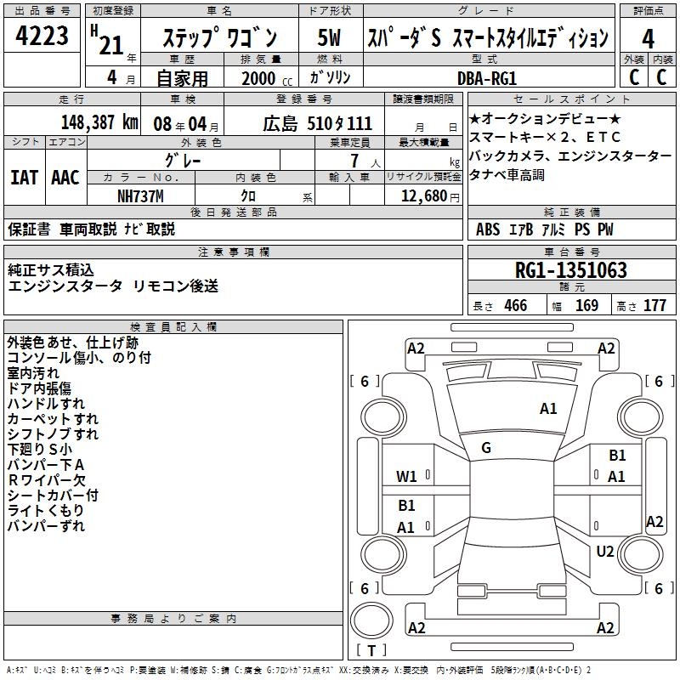Select the line タナベ車高調
The height and width of the screenshot is (680, 680).
pyautogui.click(x=507, y=175)
